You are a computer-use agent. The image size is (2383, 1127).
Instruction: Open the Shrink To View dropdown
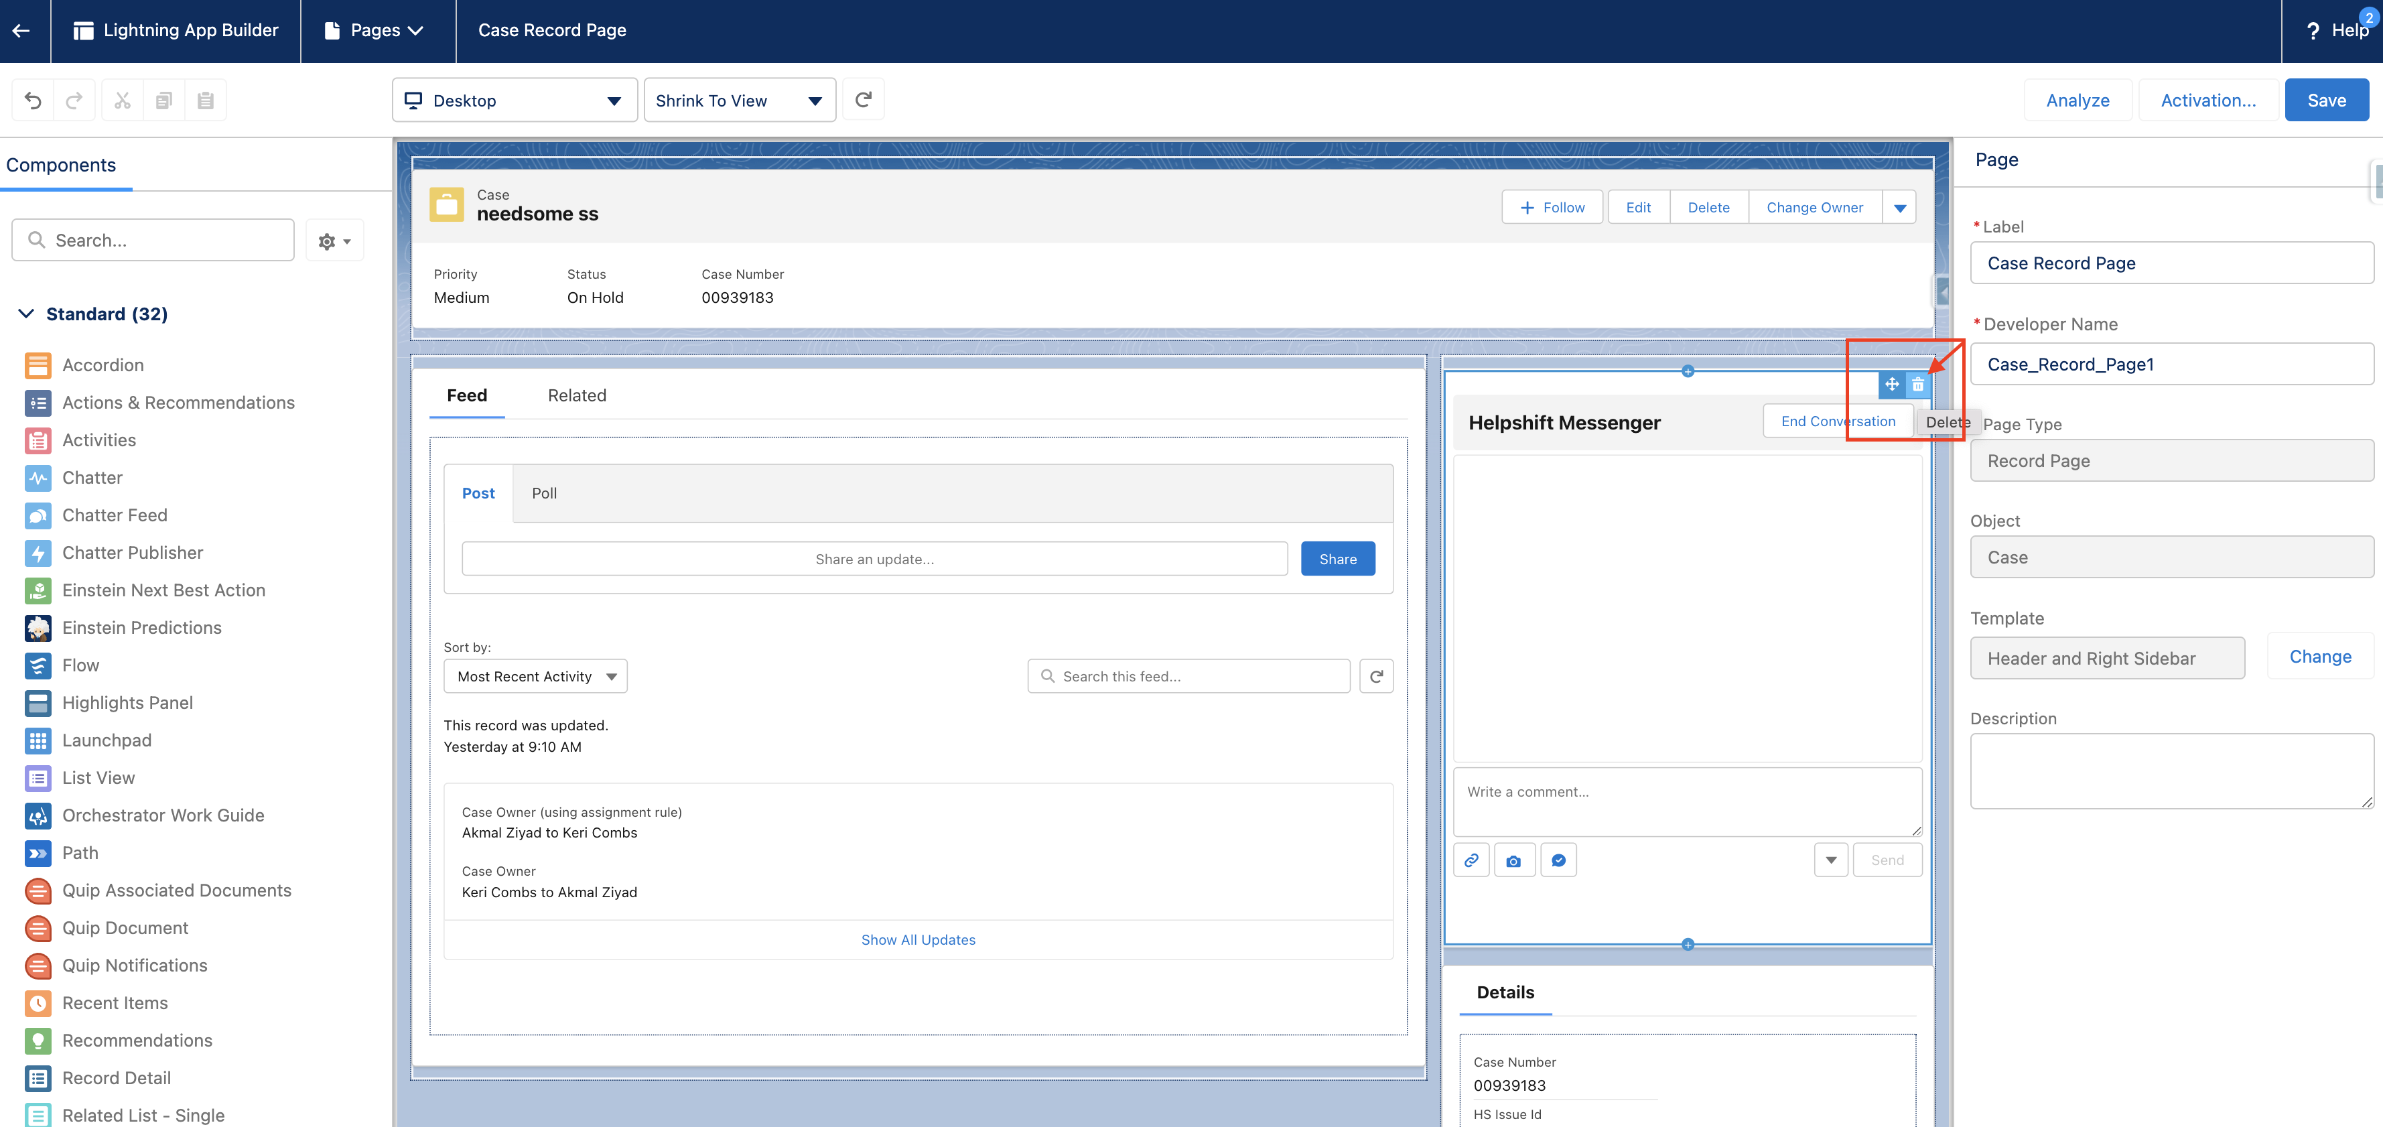739,100
